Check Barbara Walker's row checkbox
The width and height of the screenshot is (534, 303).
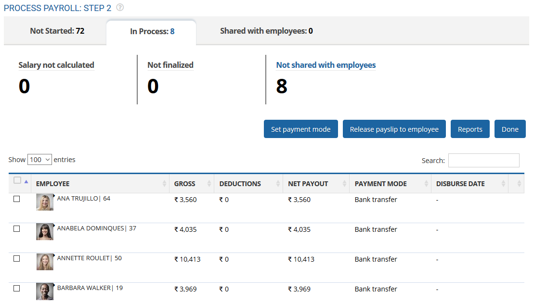[x=17, y=288]
